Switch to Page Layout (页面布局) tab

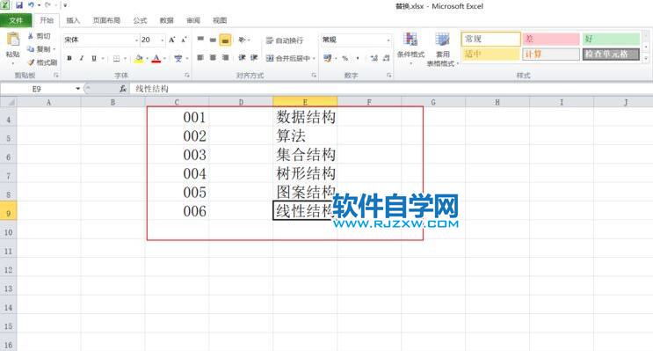point(106,20)
